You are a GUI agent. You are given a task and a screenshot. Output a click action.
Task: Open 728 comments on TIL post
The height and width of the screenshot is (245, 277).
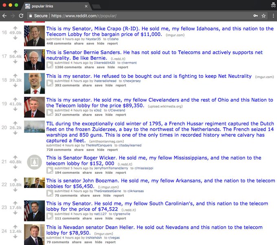point(59,150)
